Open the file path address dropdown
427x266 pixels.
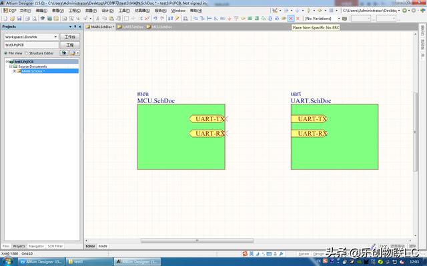point(399,11)
